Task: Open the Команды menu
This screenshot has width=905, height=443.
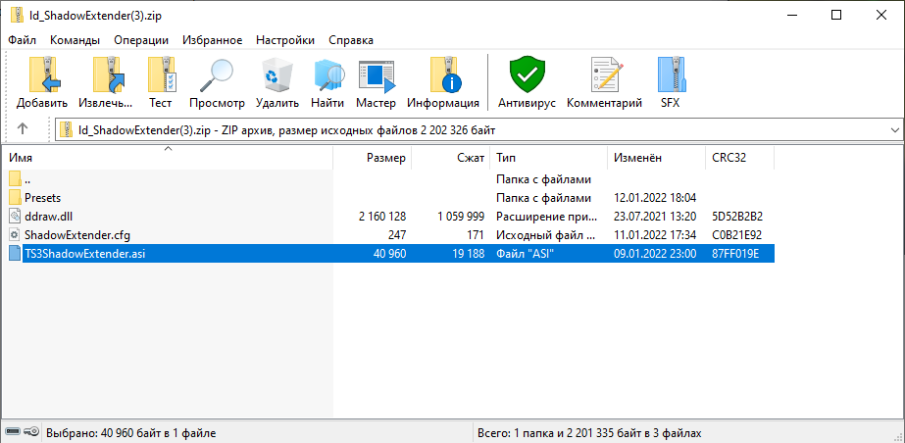Action: (75, 40)
